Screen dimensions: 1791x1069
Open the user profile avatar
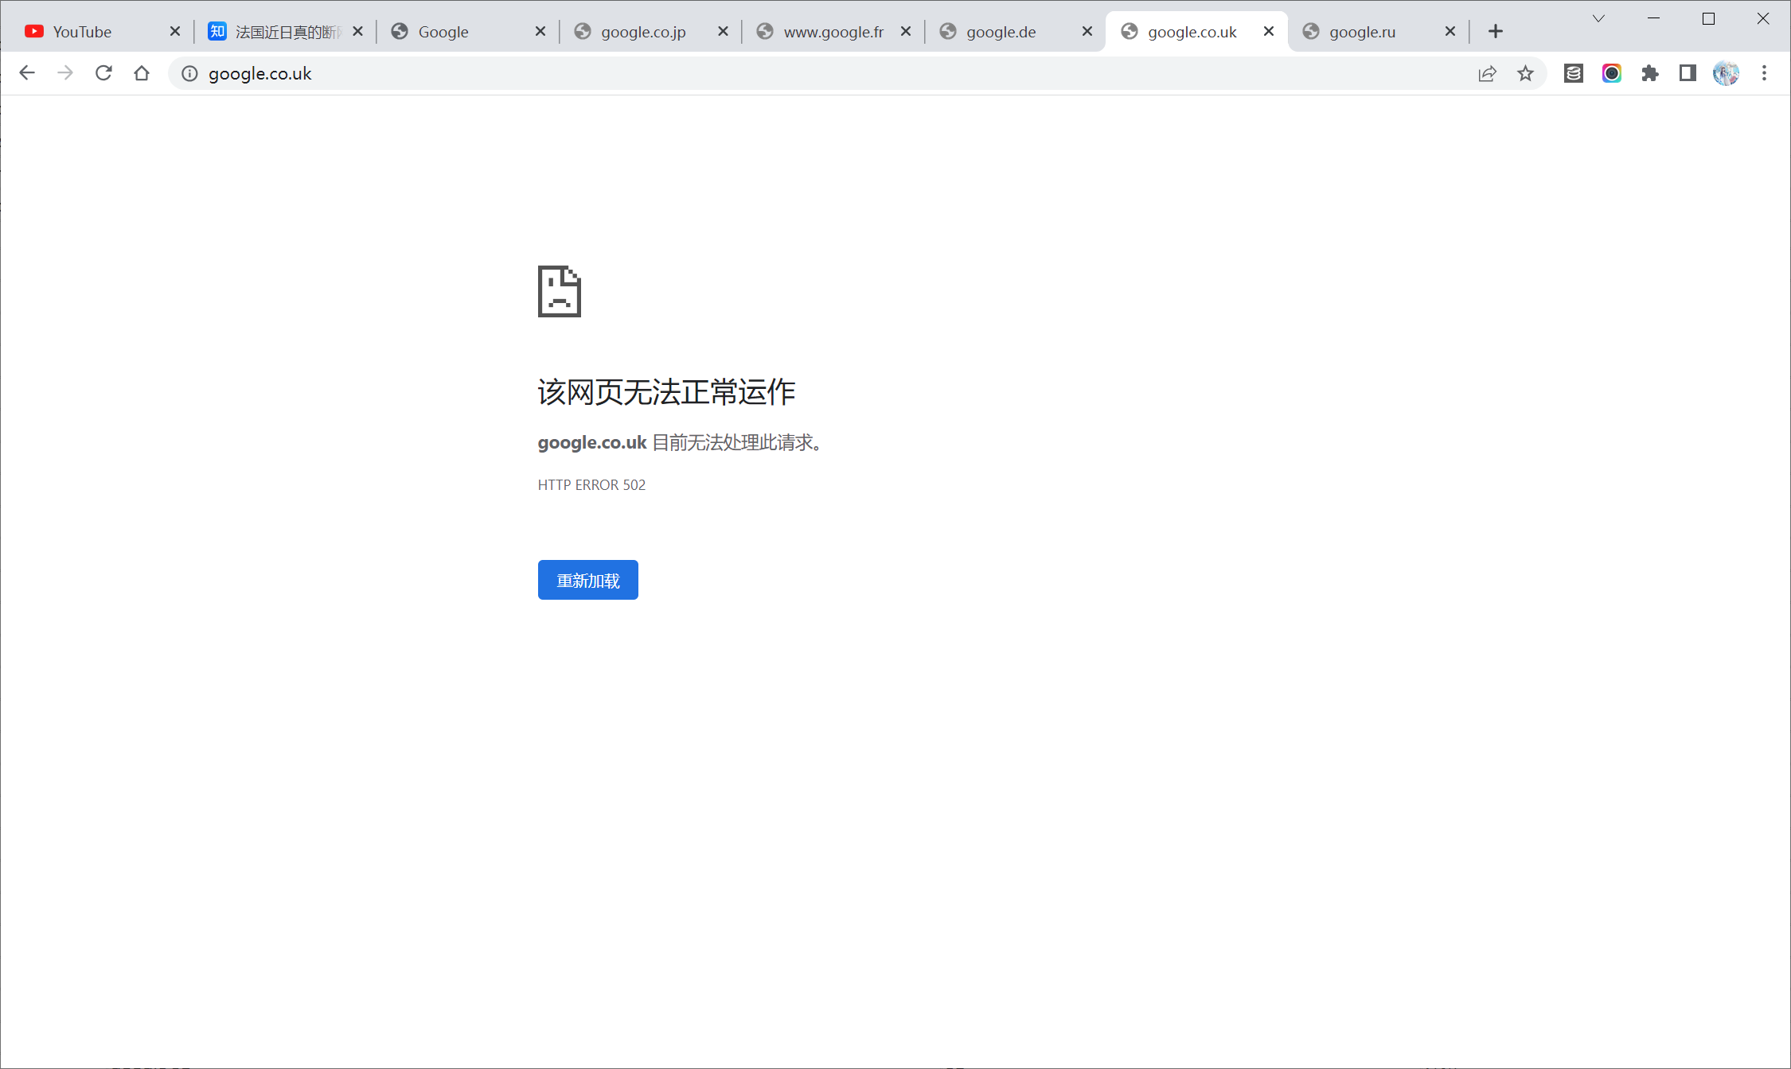(x=1726, y=73)
